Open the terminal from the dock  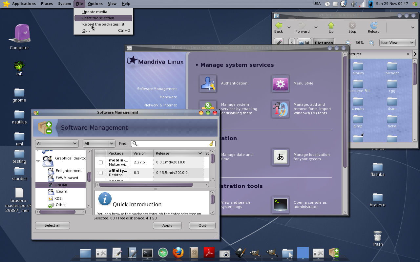tap(147, 253)
